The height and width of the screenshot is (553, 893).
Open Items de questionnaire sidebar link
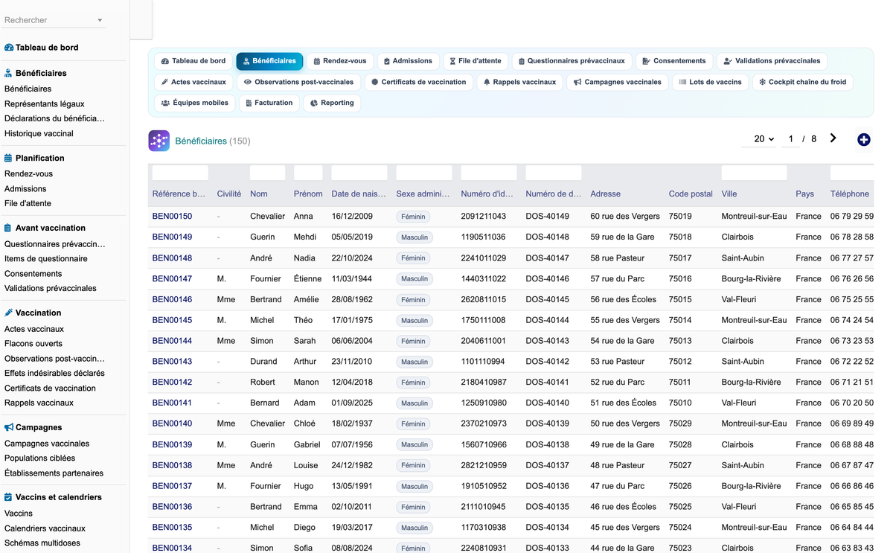coord(46,258)
